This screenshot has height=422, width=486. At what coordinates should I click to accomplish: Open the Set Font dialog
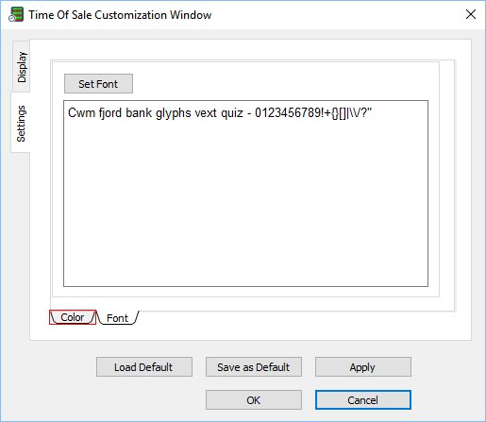coord(98,84)
